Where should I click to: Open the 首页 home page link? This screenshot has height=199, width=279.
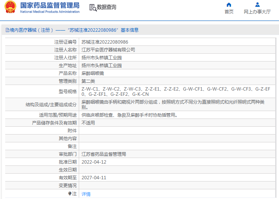pyautogui.click(x=229, y=12)
